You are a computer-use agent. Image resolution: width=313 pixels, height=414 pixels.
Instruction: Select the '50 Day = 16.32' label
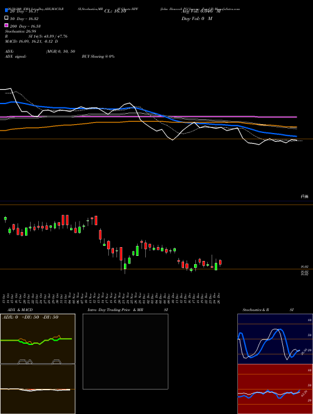pos(24,19)
